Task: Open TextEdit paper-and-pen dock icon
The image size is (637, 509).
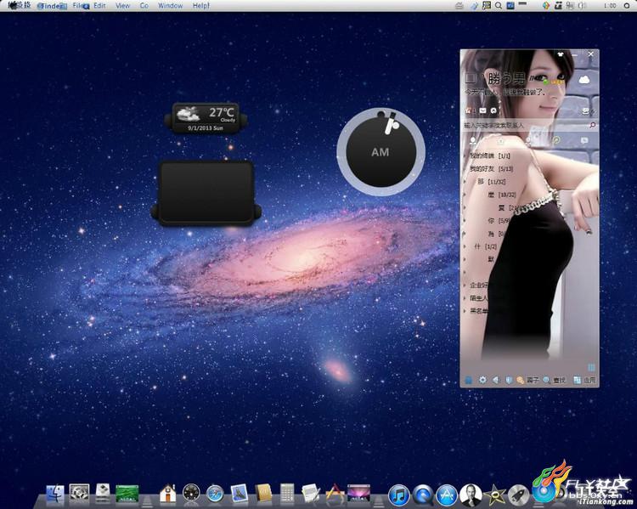Action: point(311,493)
